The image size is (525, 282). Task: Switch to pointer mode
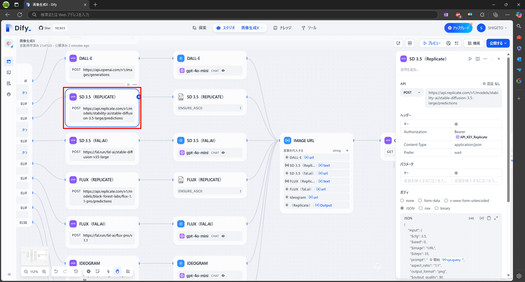pyautogui.click(x=108, y=272)
